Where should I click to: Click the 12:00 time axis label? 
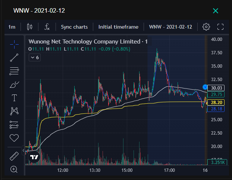click(x=63, y=170)
